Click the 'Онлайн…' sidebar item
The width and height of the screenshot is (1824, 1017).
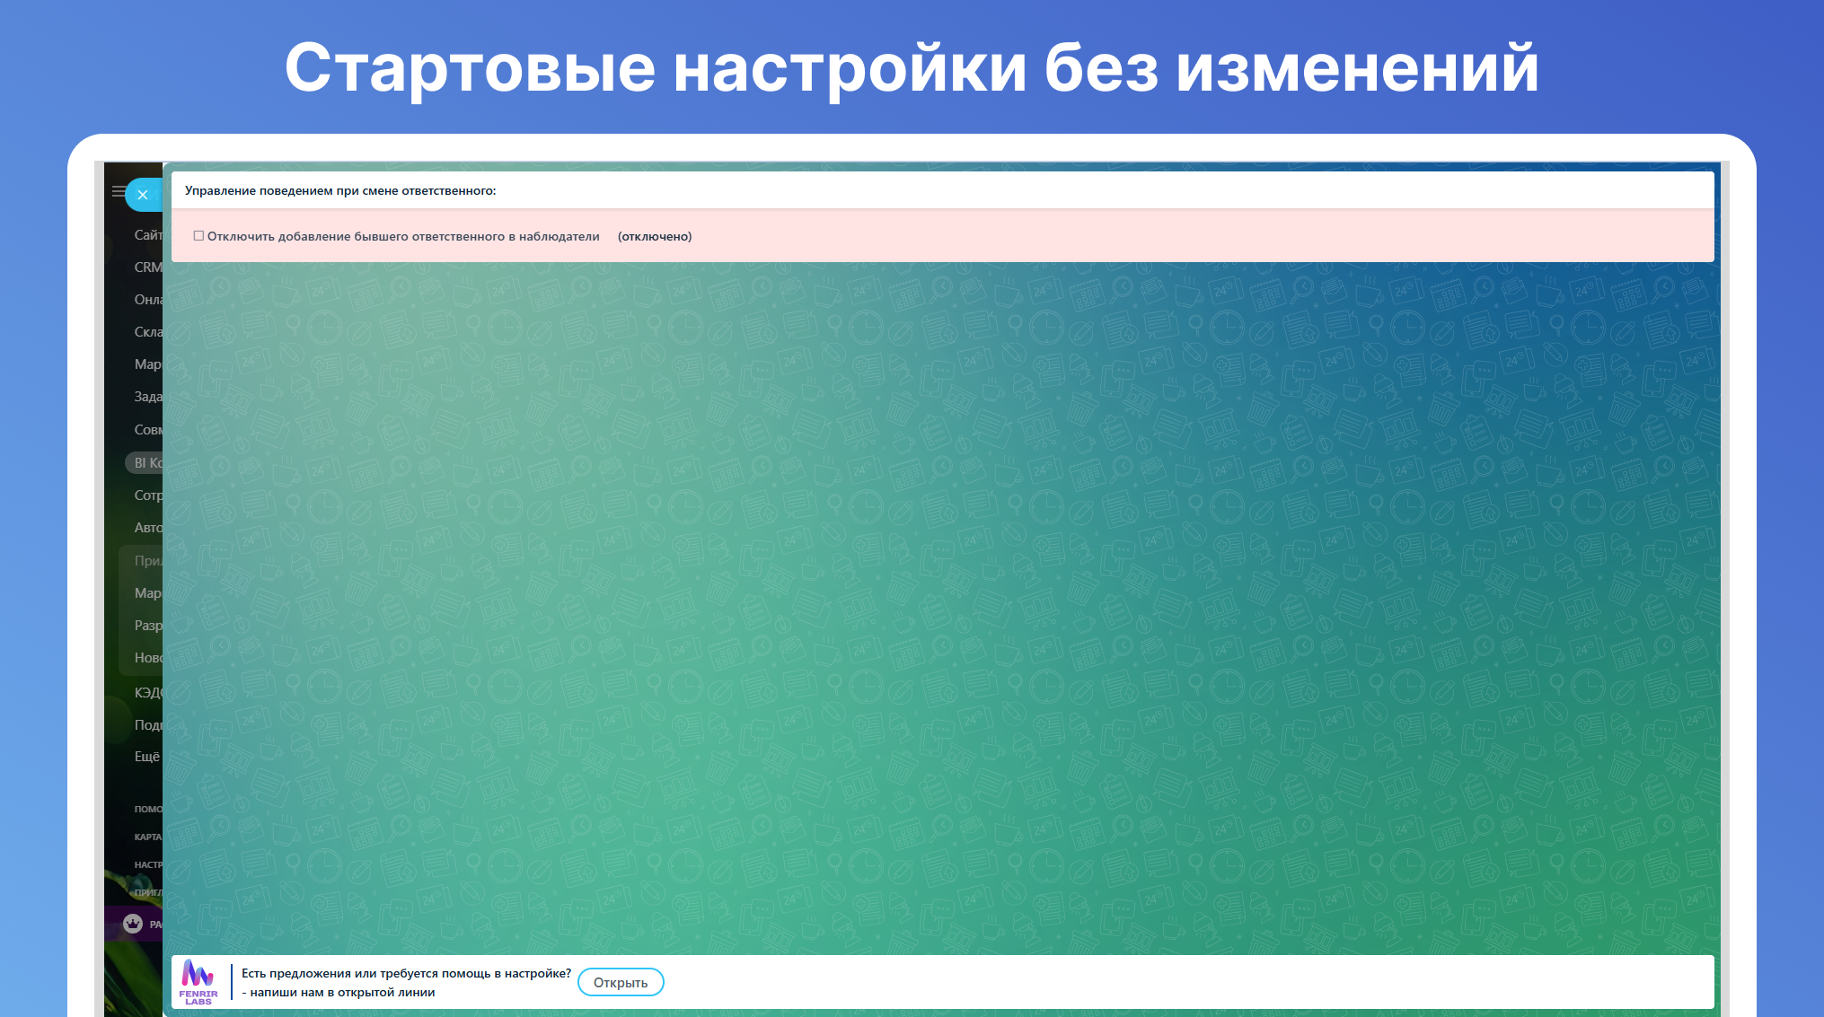click(147, 300)
